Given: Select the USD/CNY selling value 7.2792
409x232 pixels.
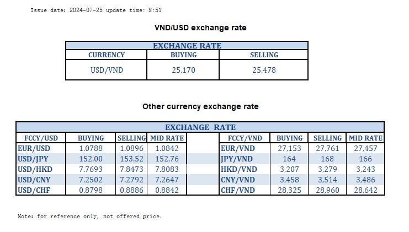Looking at the screenshot, I should tap(131, 180).
